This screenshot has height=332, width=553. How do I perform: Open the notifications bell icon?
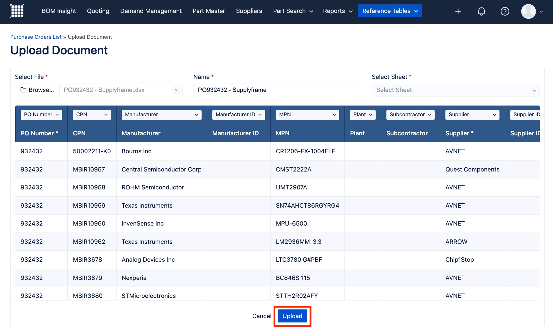[x=481, y=11]
